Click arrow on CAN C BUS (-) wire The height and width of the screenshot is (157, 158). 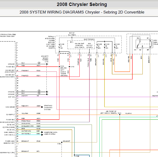(x=42, y=135)
